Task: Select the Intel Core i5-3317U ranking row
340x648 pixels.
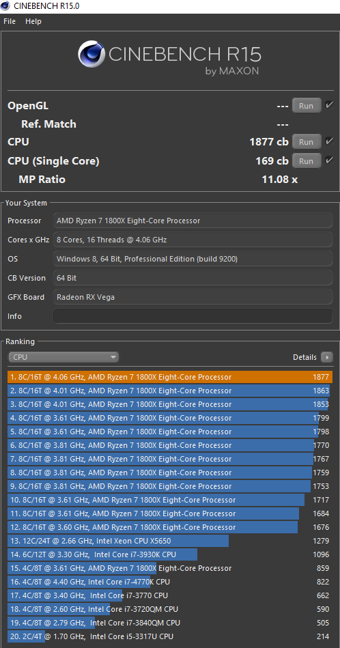Action: [x=170, y=636]
